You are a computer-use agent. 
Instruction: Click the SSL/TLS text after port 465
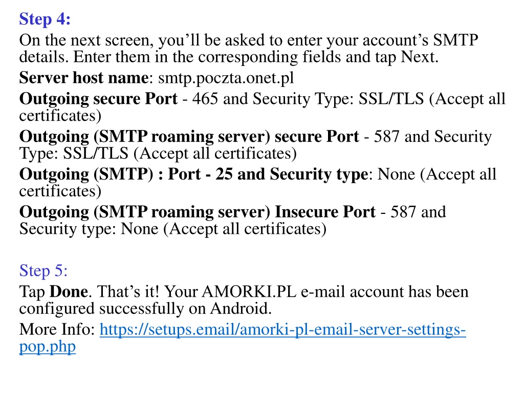click(x=391, y=99)
